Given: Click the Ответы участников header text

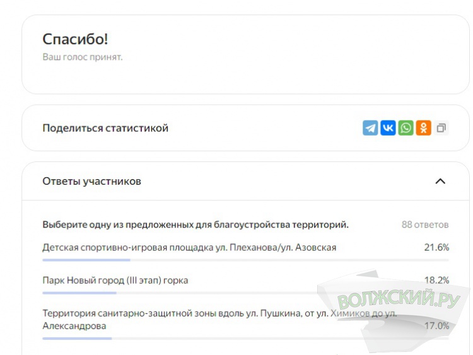Looking at the screenshot, I should (x=91, y=182).
